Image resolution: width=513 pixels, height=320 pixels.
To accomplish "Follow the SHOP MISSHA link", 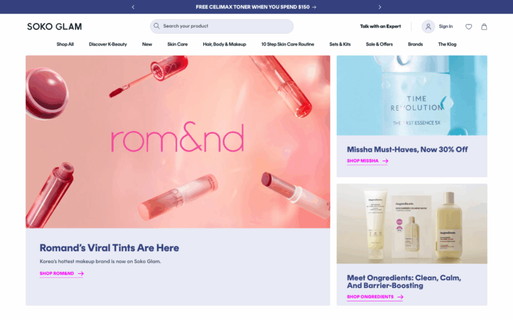I will tap(367, 161).
